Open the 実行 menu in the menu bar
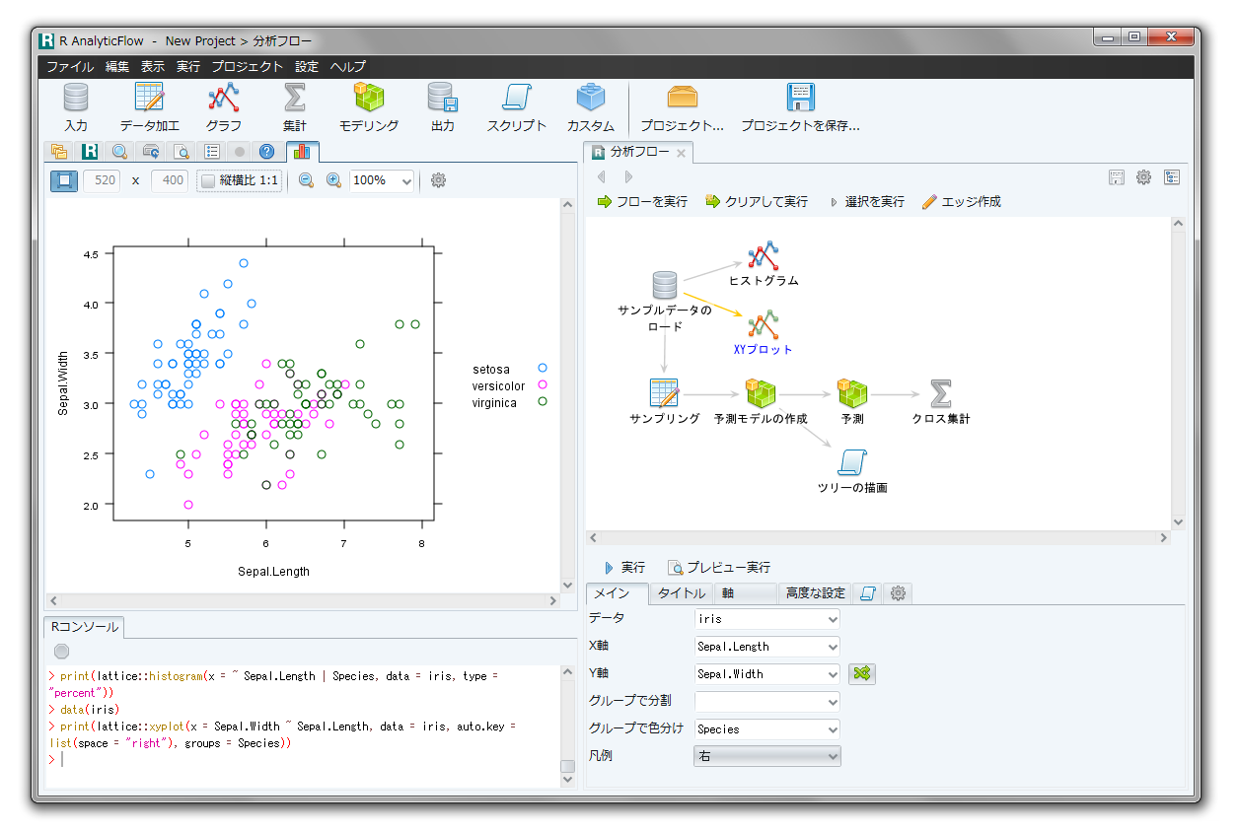 click(x=188, y=67)
